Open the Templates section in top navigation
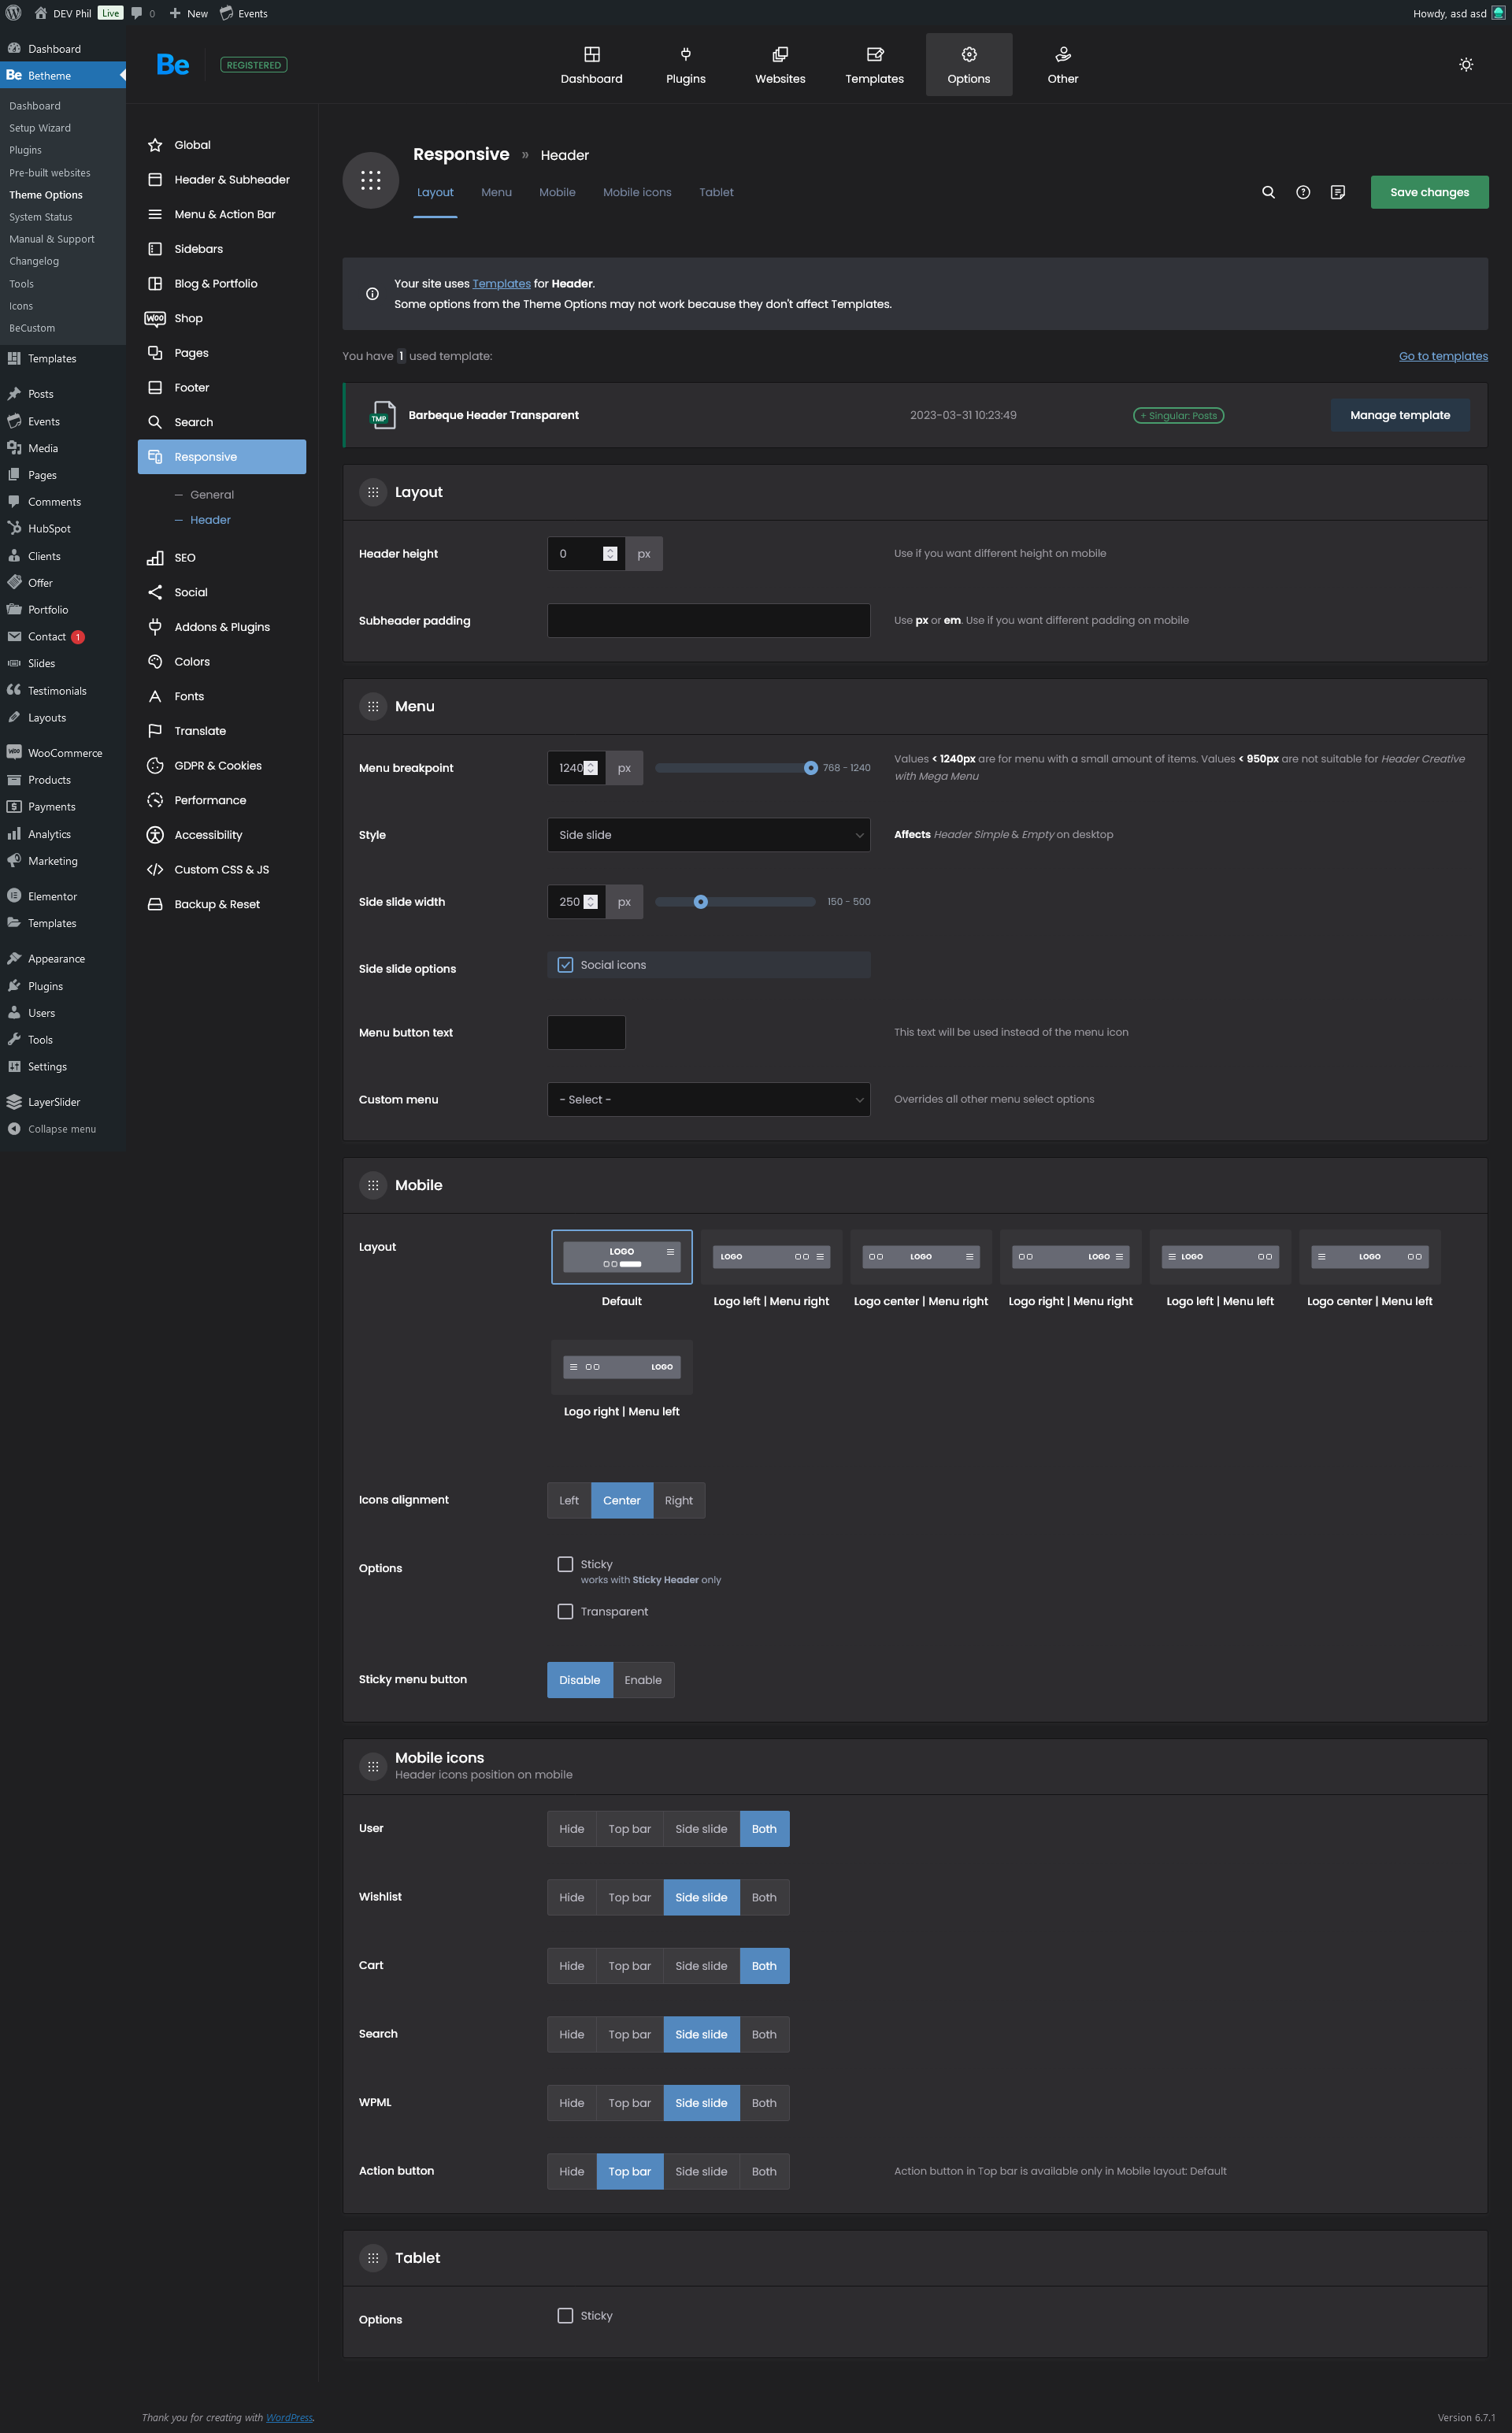 (x=874, y=65)
